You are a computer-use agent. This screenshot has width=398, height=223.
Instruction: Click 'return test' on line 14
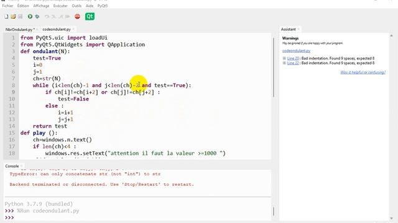point(50,126)
